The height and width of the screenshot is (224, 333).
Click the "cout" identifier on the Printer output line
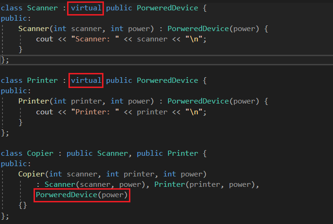click(44, 112)
